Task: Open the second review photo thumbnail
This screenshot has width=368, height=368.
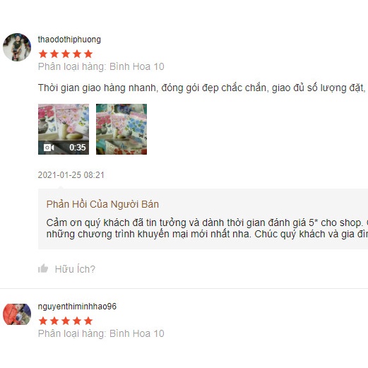Action: [x=121, y=129]
